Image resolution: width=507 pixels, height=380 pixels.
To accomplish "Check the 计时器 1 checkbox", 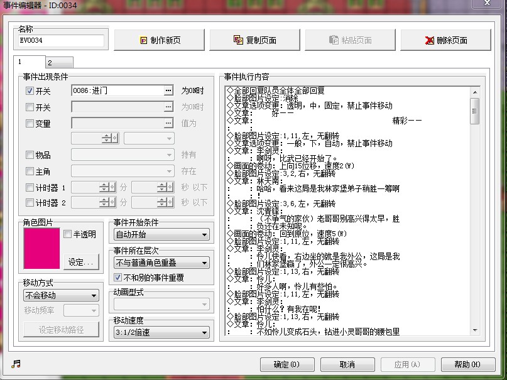I will 30,187.
